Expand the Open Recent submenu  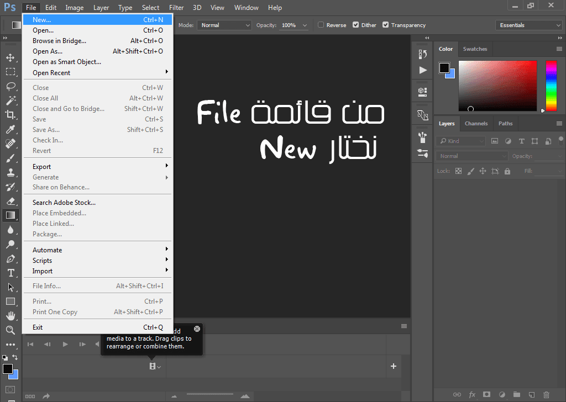98,72
